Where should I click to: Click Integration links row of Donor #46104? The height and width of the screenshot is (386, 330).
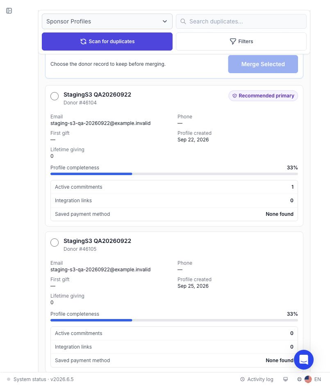(x=174, y=201)
